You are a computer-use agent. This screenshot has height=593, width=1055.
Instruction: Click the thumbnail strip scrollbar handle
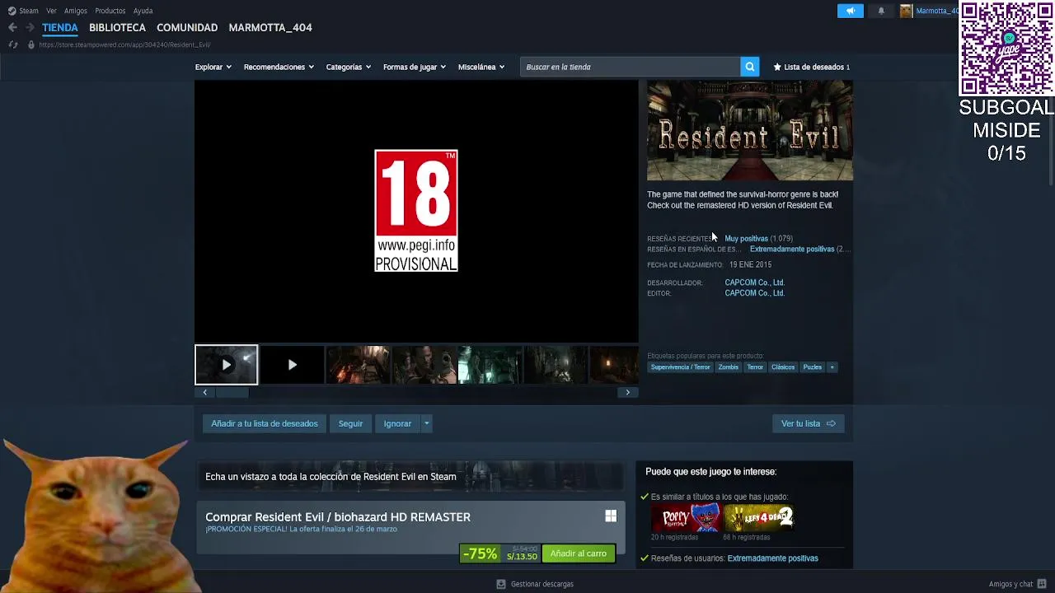(232, 392)
